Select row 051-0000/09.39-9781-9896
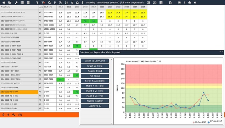Image resolution: width=225 pixels, height=128 pixels. point(19,21)
